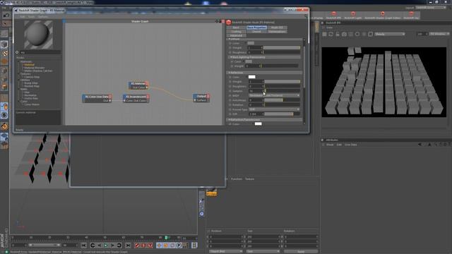
Task: Select Camera Map node entry
Action: 32,77
